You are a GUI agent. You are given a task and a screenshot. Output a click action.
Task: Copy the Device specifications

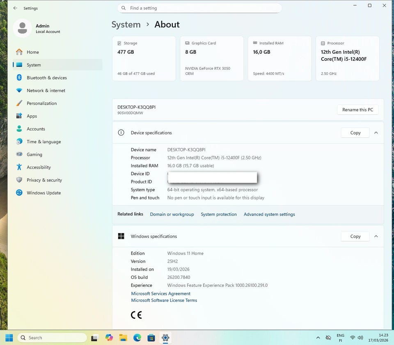click(355, 133)
